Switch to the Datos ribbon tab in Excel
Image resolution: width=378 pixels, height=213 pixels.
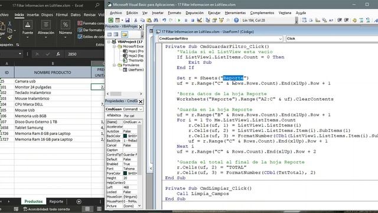coord(76,15)
